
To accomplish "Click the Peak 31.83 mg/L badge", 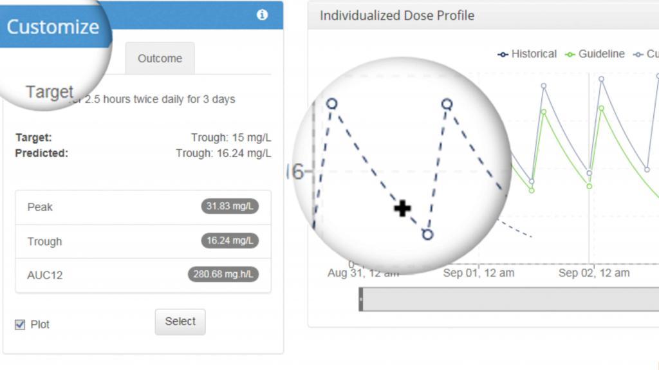I will [x=230, y=207].
